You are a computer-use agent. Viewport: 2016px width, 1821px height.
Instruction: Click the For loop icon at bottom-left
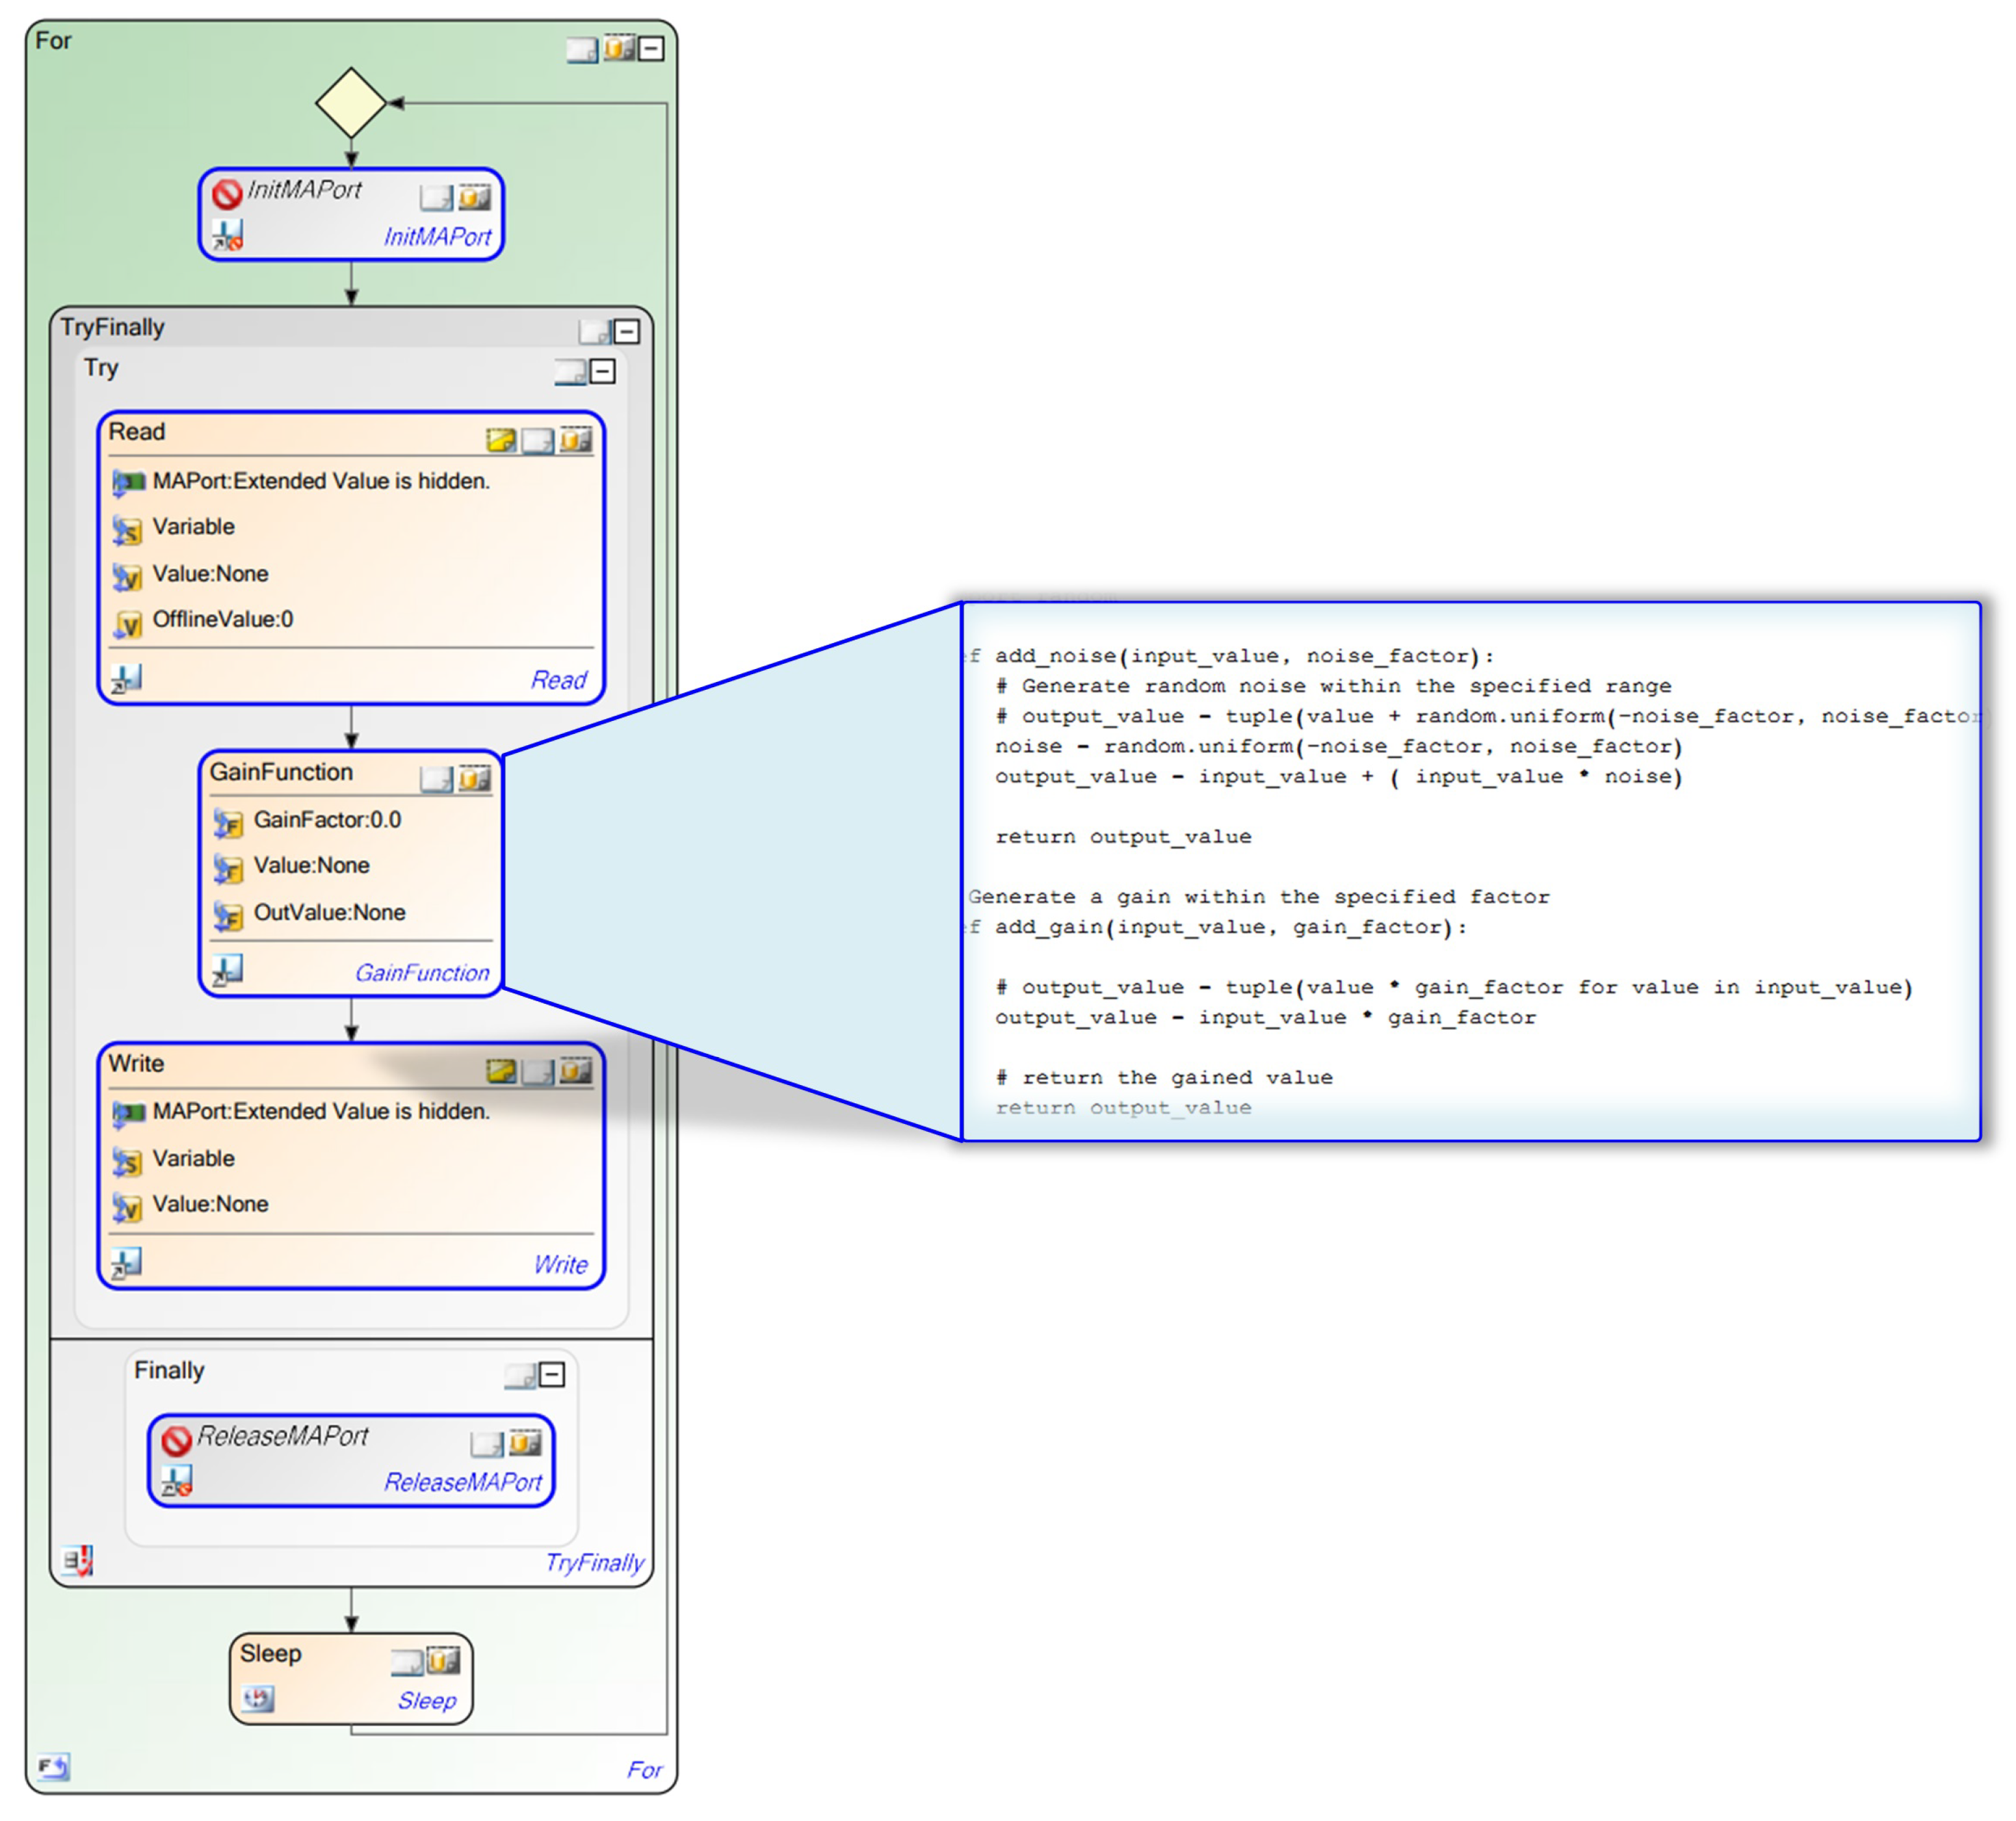pyautogui.click(x=53, y=1767)
